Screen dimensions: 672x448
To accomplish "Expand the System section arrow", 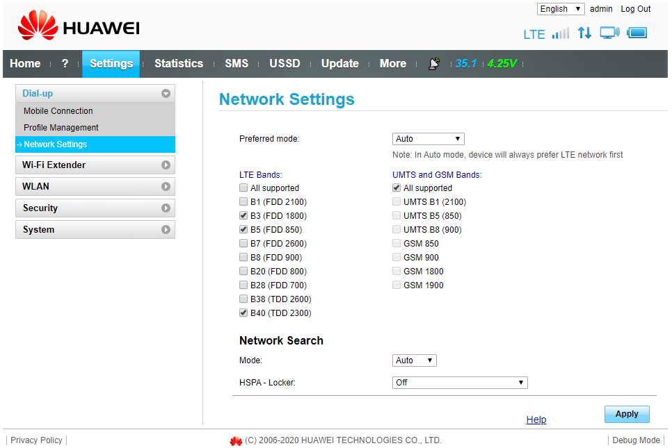I will tap(166, 230).
